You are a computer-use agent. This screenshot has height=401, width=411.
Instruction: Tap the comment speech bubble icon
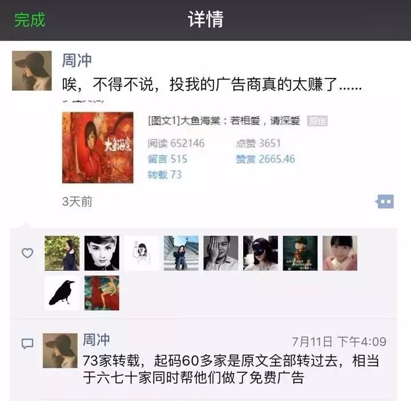[x=27, y=343]
